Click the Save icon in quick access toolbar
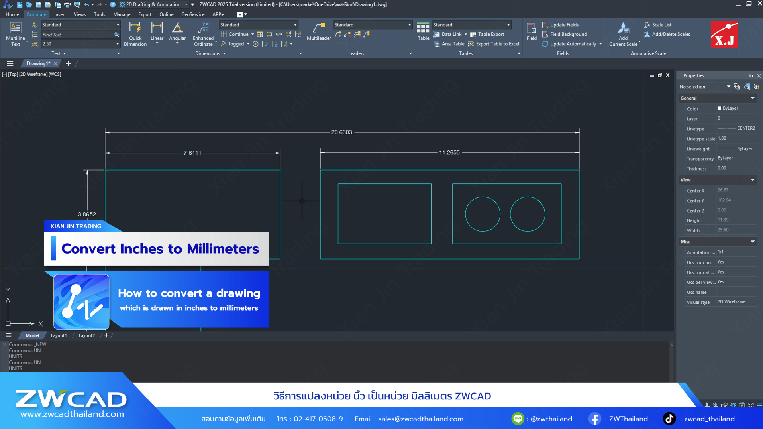This screenshot has height=429, width=763. point(39,4)
